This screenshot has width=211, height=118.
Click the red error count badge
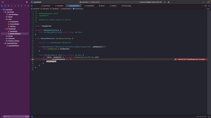point(165,2)
